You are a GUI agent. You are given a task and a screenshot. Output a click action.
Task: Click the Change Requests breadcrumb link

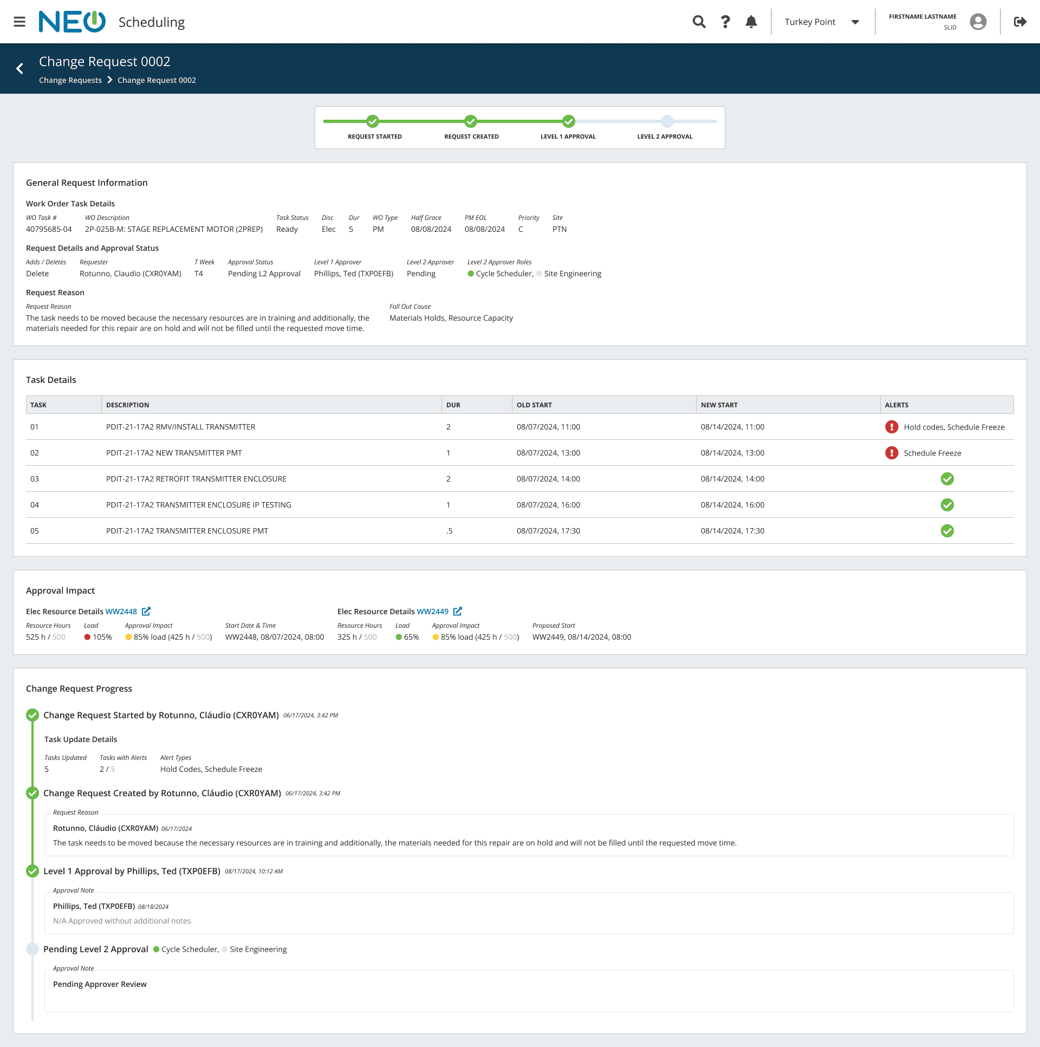[x=70, y=80]
